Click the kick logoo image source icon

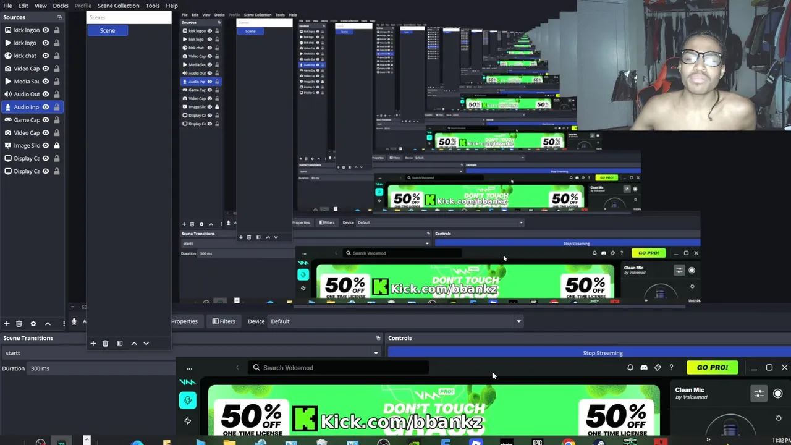tap(8, 30)
